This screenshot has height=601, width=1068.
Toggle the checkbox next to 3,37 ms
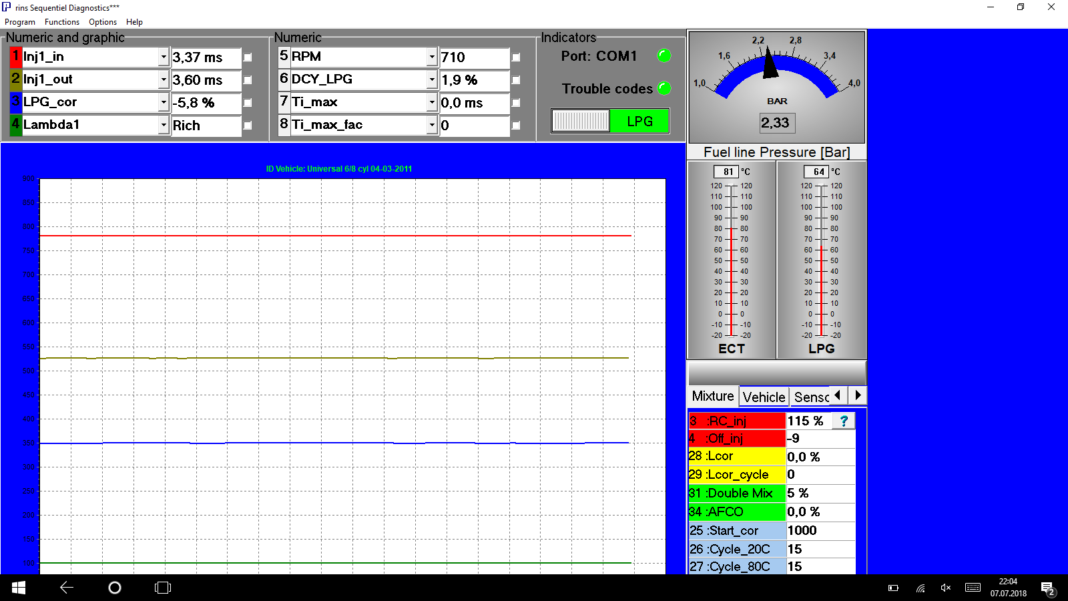pyautogui.click(x=248, y=57)
